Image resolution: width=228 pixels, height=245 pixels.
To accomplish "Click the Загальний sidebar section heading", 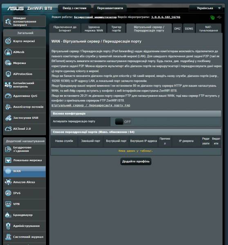I will 25,33.
